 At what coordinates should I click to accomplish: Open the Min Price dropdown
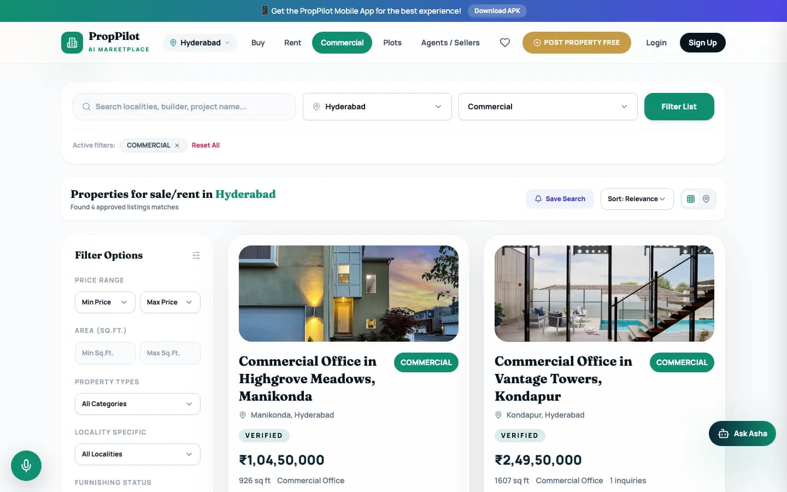[105, 302]
